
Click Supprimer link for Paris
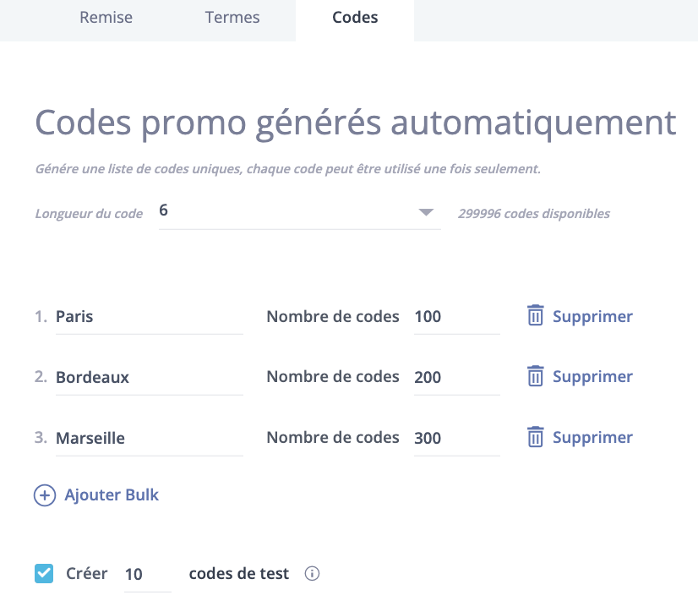click(x=592, y=316)
